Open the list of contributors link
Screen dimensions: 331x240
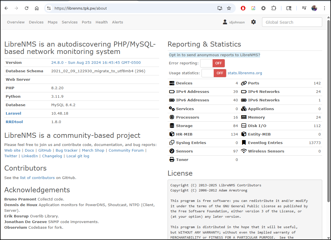[37, 178]
